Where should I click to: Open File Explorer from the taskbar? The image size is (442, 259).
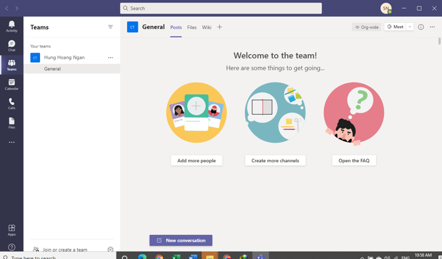[x=210, y=256]
